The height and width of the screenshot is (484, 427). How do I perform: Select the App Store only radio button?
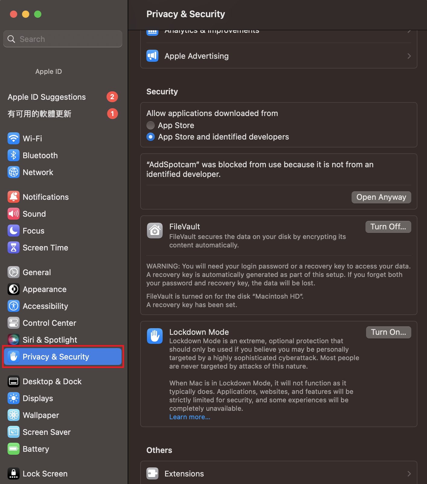[x=151, y=125]
